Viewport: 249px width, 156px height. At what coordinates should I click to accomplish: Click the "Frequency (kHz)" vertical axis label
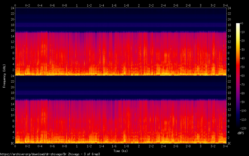point(4,76)
